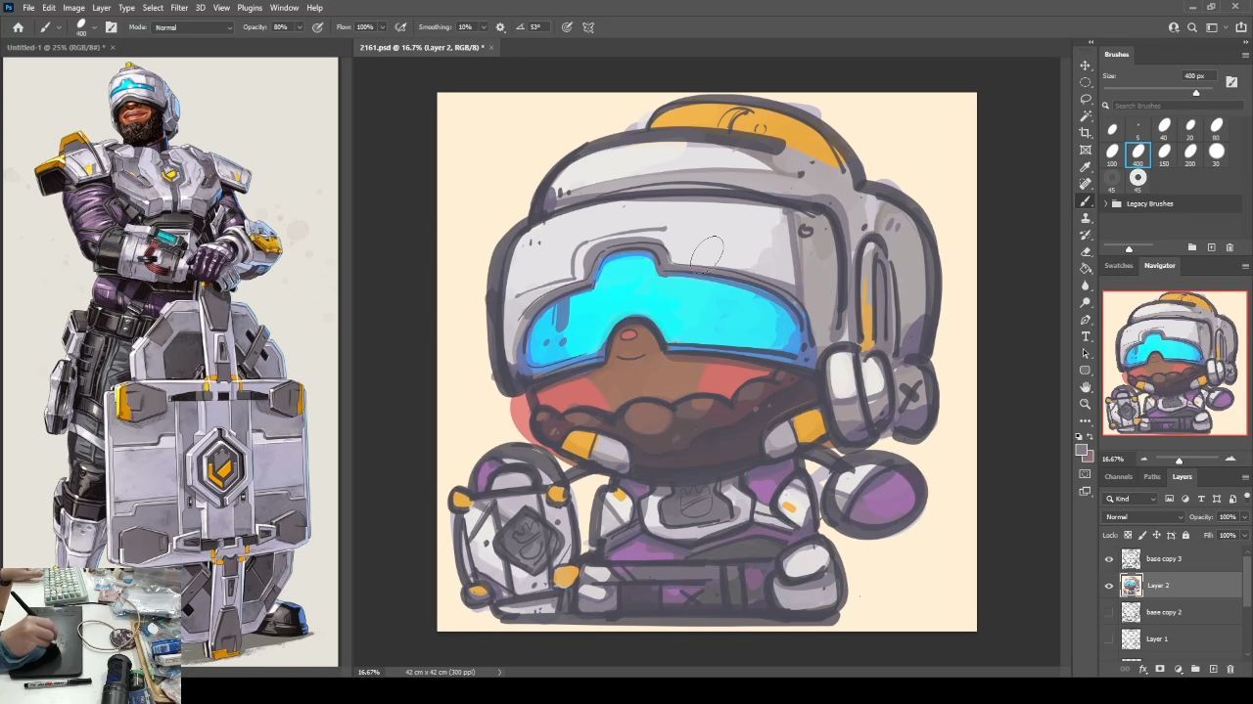
Task: Select the Paint Bucket tool
Action: 1085,269
